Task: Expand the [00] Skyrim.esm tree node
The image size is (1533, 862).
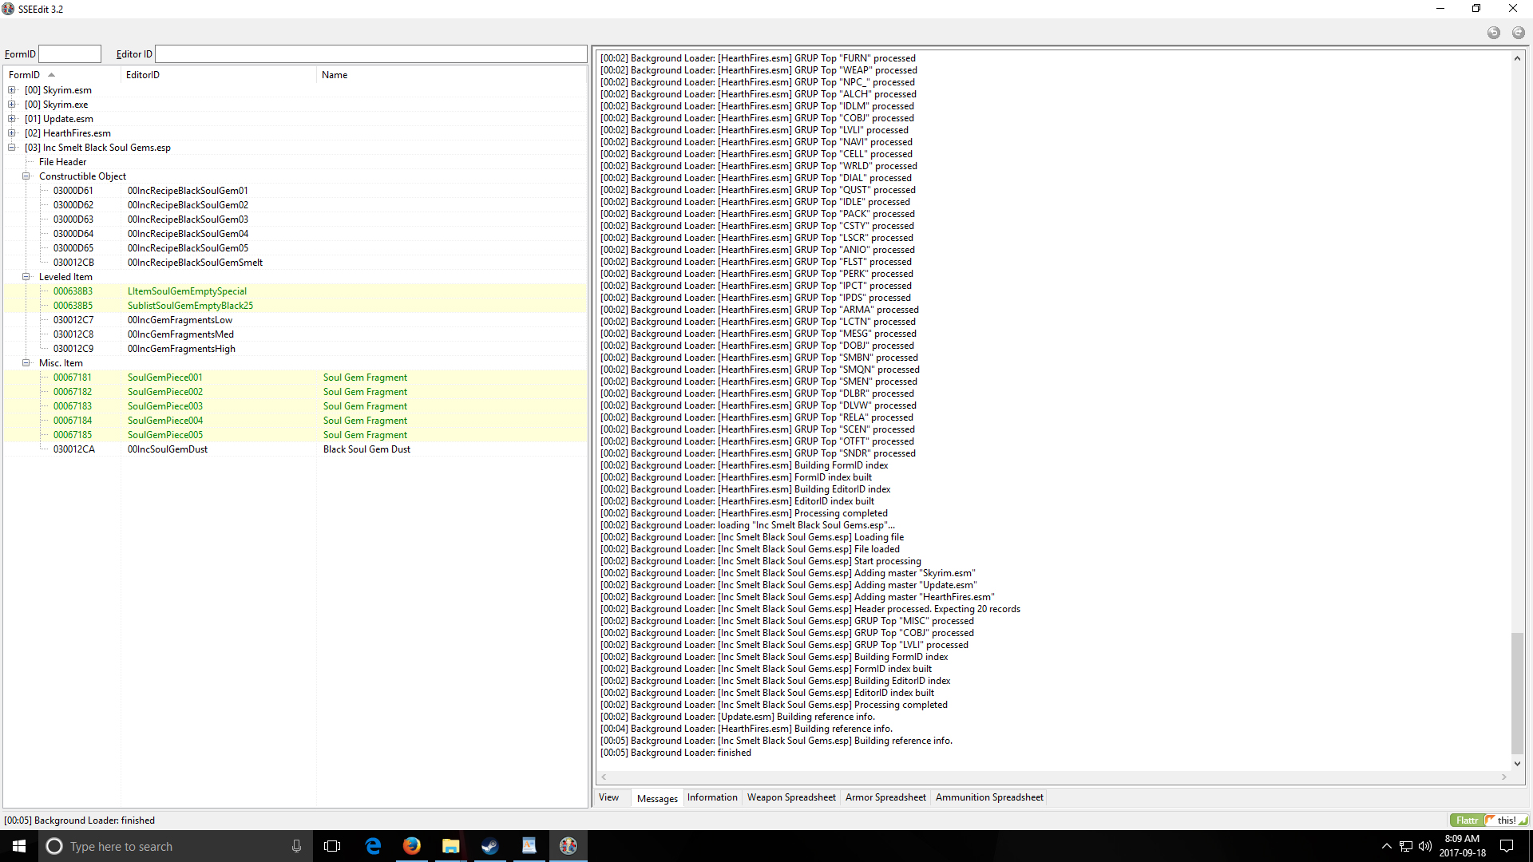Action: coord(12,90)
